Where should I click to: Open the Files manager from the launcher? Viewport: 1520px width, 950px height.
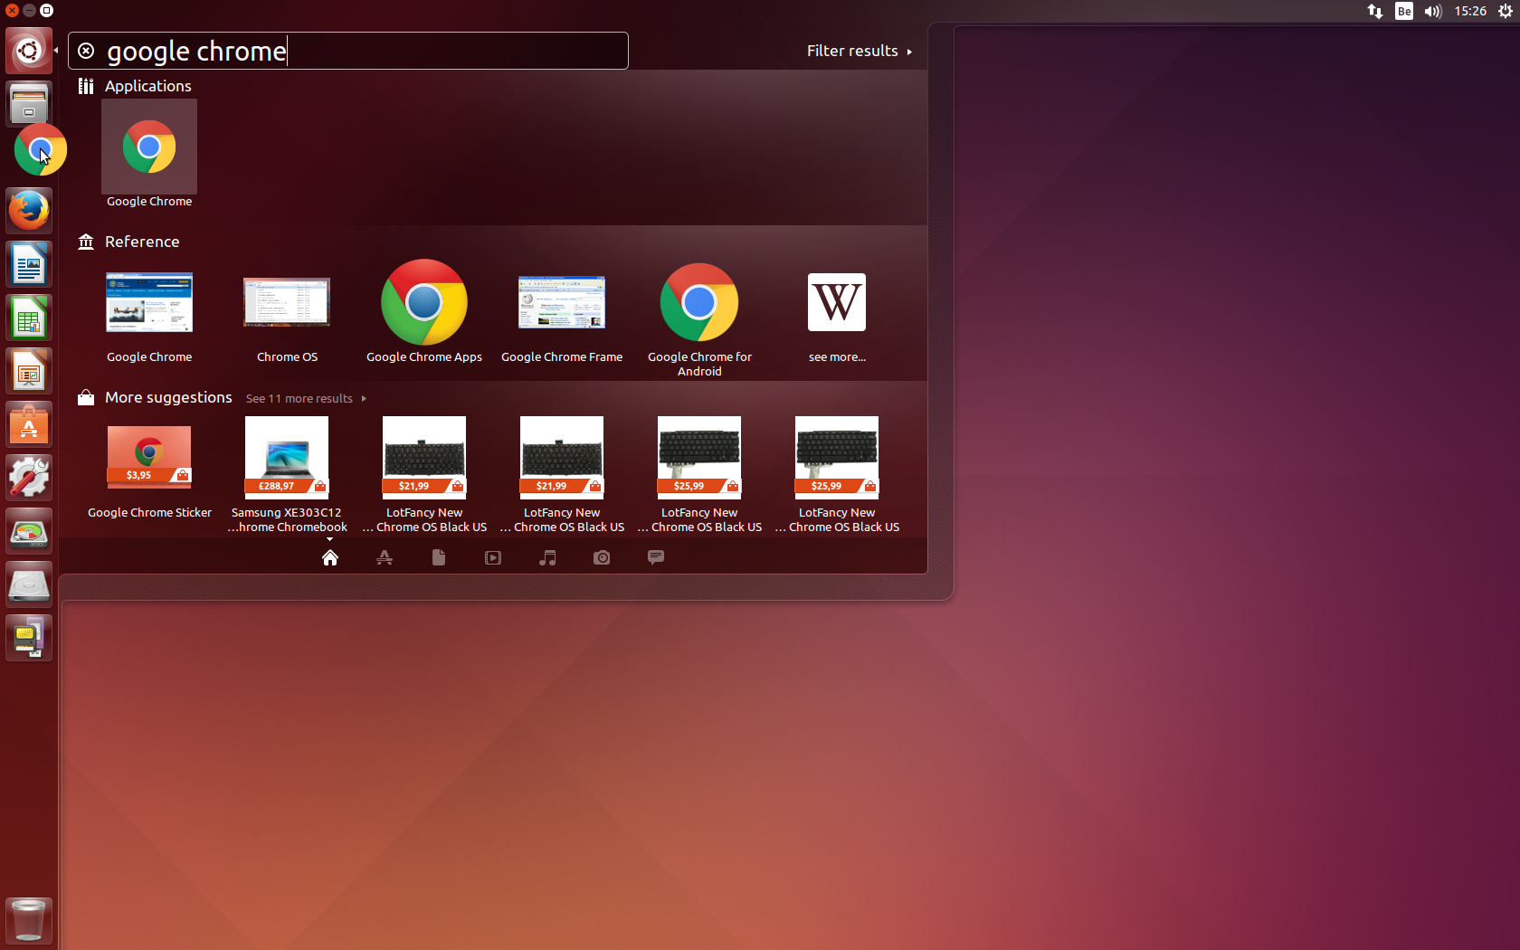(29, 104)
